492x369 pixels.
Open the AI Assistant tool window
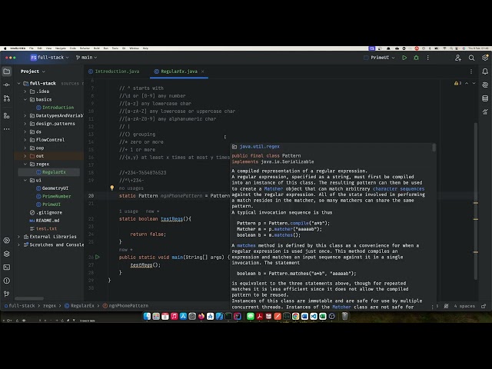point(485,85)
